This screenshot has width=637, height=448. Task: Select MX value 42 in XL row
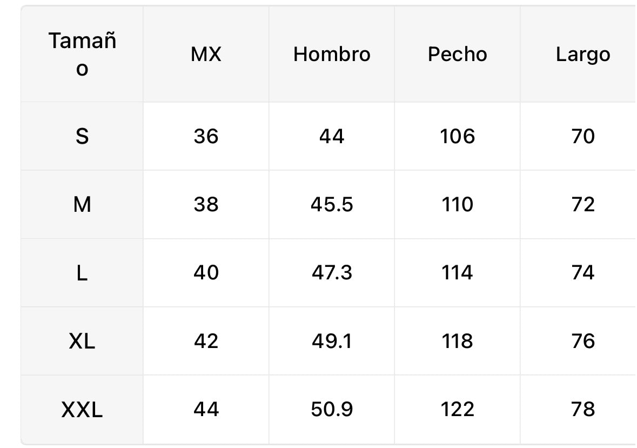point(206,341)
